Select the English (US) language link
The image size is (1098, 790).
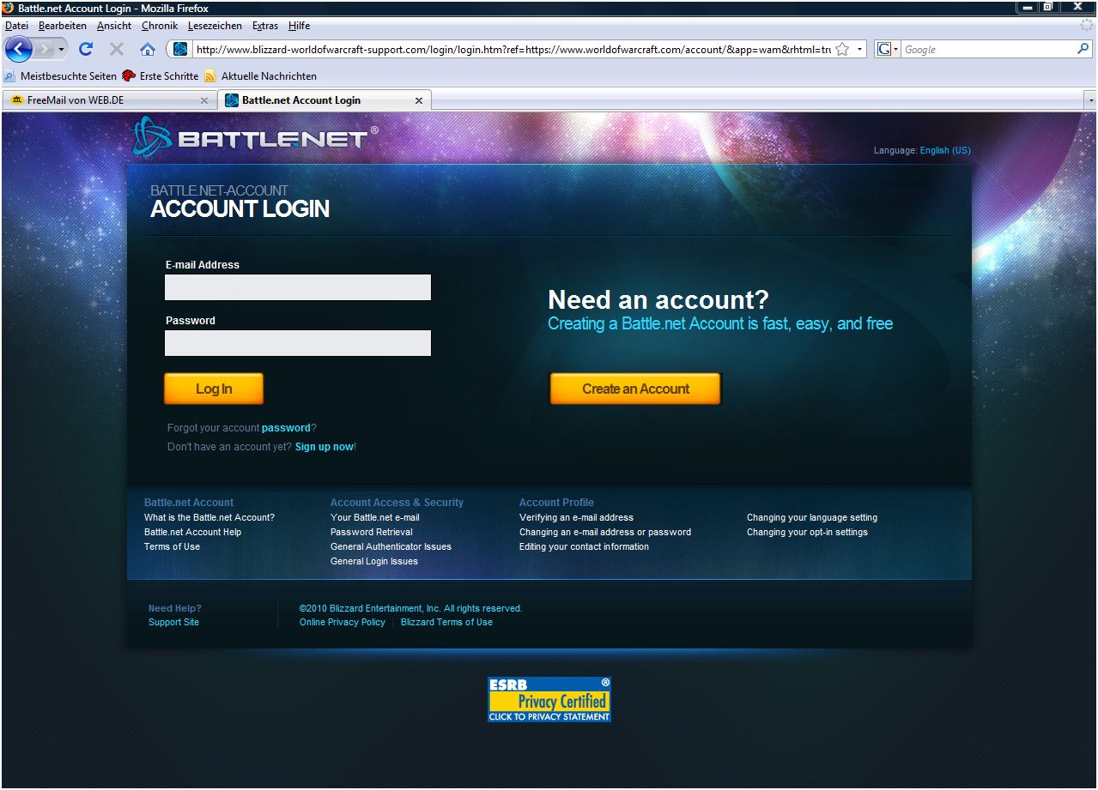coord(944,150)
